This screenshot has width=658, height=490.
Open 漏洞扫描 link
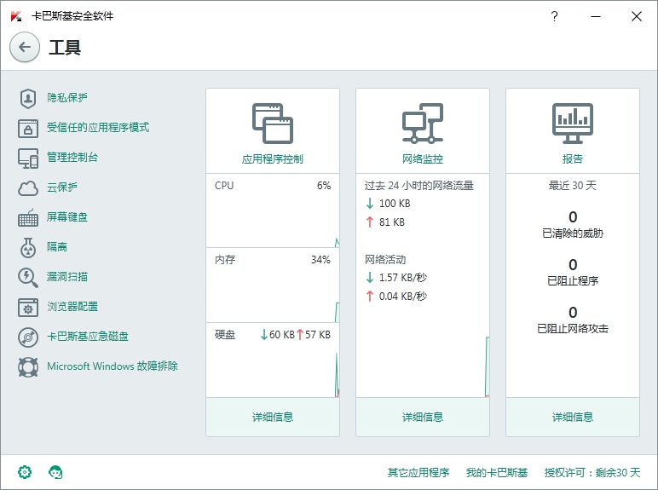coord(67,276)
